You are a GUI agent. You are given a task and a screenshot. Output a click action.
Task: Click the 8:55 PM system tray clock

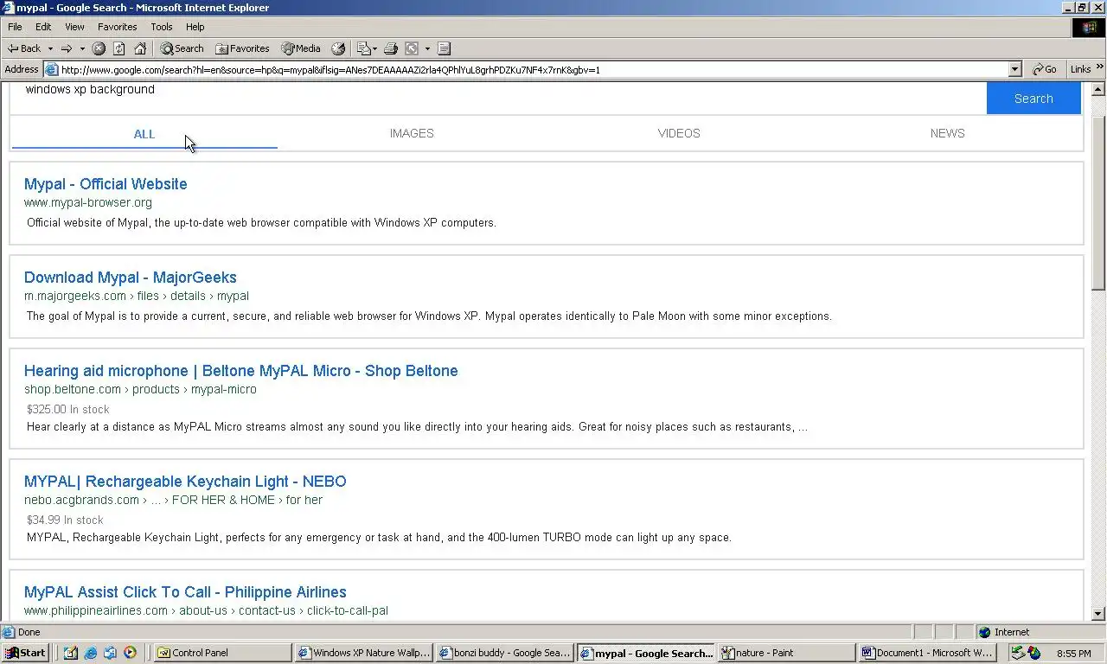pyautogui.click(x=1073, y=654)
